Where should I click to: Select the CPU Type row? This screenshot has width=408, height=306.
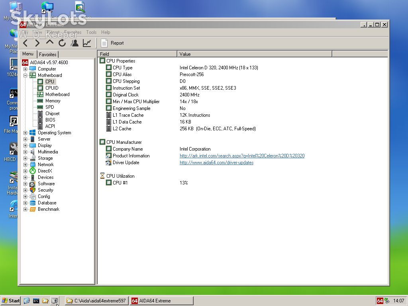coord(243,68)
